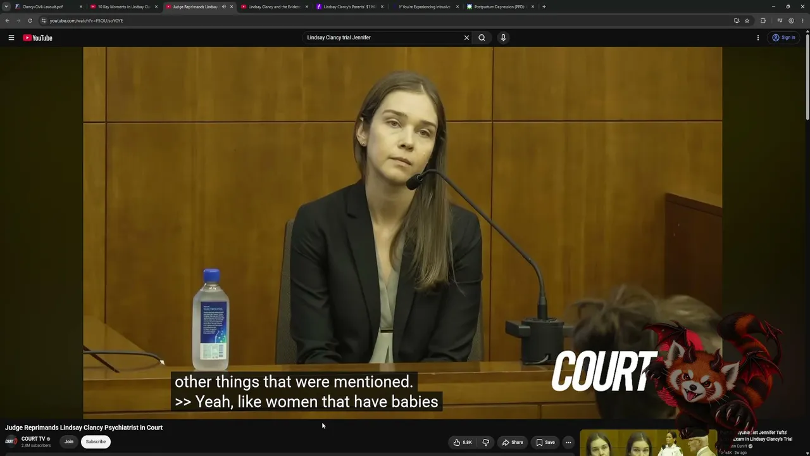Switch to Lindsay Clancy's Parents tab
This screenshot has width=810, height=456.
pyautogui.click(x=349, y=6)
